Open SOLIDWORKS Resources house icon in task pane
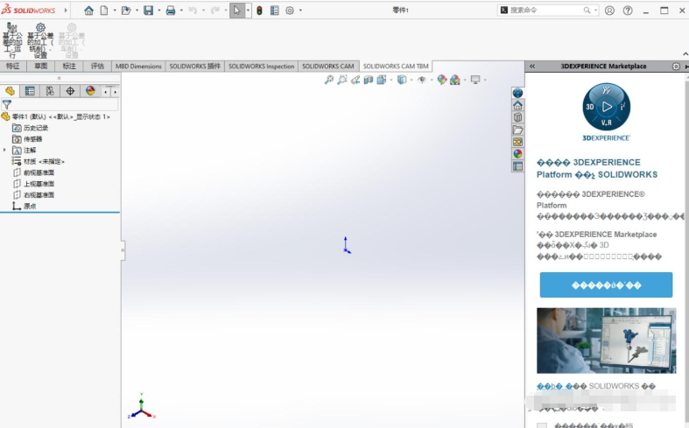The height and width of the screenshot is (428, 689). [x=517, y=105]
